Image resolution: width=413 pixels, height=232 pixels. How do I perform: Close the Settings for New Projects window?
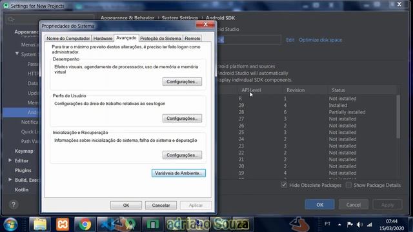(x=399, y=5)
